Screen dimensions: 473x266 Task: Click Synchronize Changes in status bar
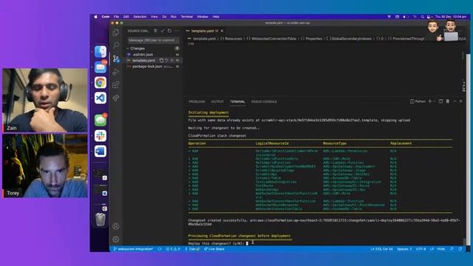160,249
